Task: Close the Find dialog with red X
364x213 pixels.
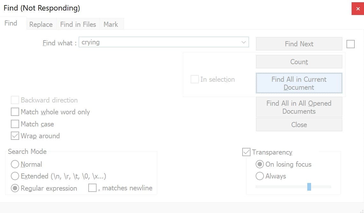Action: point(358,9)
